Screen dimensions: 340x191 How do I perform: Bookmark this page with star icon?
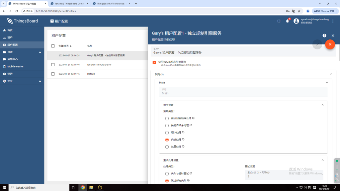tap(299, 11)
